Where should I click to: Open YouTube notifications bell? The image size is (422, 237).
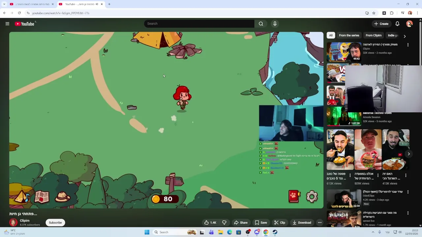(397, 24)
